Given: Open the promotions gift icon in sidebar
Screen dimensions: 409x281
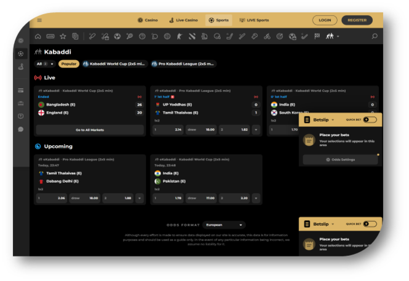Looking at the screenshot, I should click(21, 104).
